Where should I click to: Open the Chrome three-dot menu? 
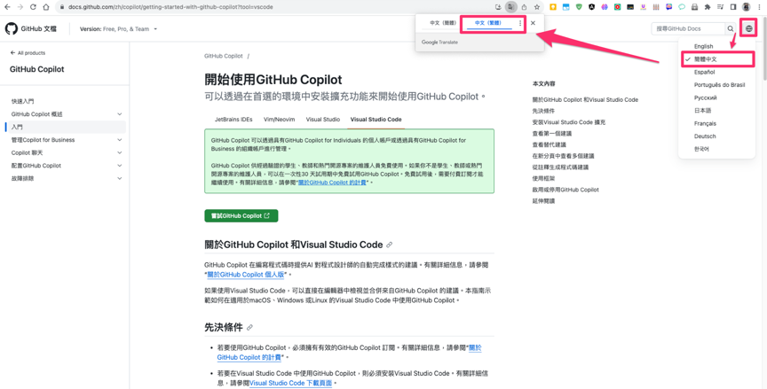[x=759, y=7]
